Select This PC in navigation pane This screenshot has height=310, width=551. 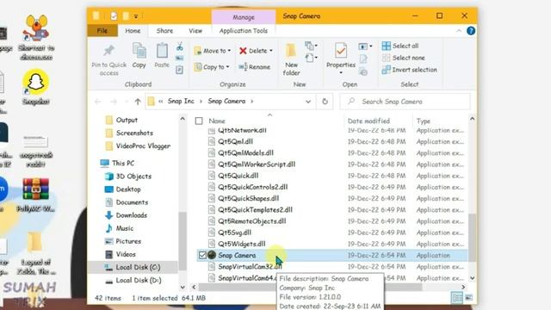coord(122,163)
